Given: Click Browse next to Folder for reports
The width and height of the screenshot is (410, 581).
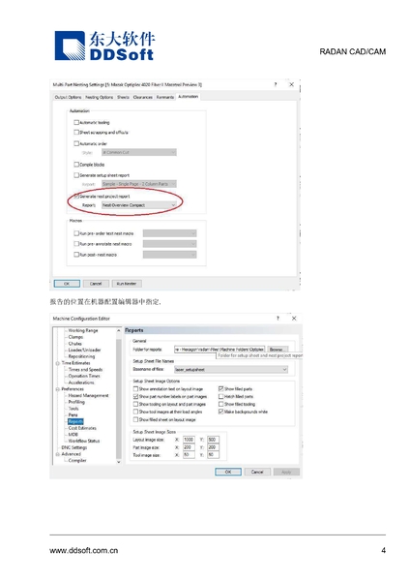Looking at the screenshot, I should pos(278,350).
